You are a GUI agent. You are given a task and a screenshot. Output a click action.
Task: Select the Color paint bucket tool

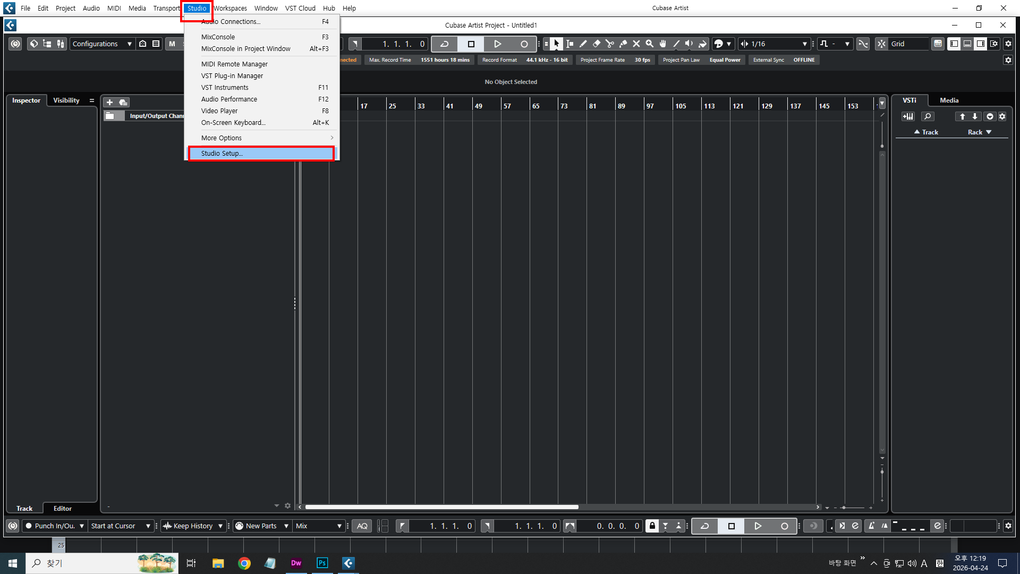coord(702,44)
